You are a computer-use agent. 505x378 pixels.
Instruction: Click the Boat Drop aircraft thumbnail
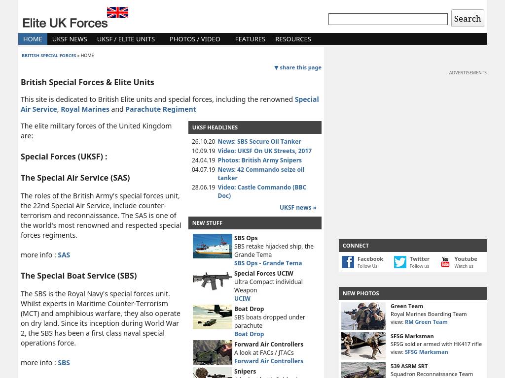(212, 317)
